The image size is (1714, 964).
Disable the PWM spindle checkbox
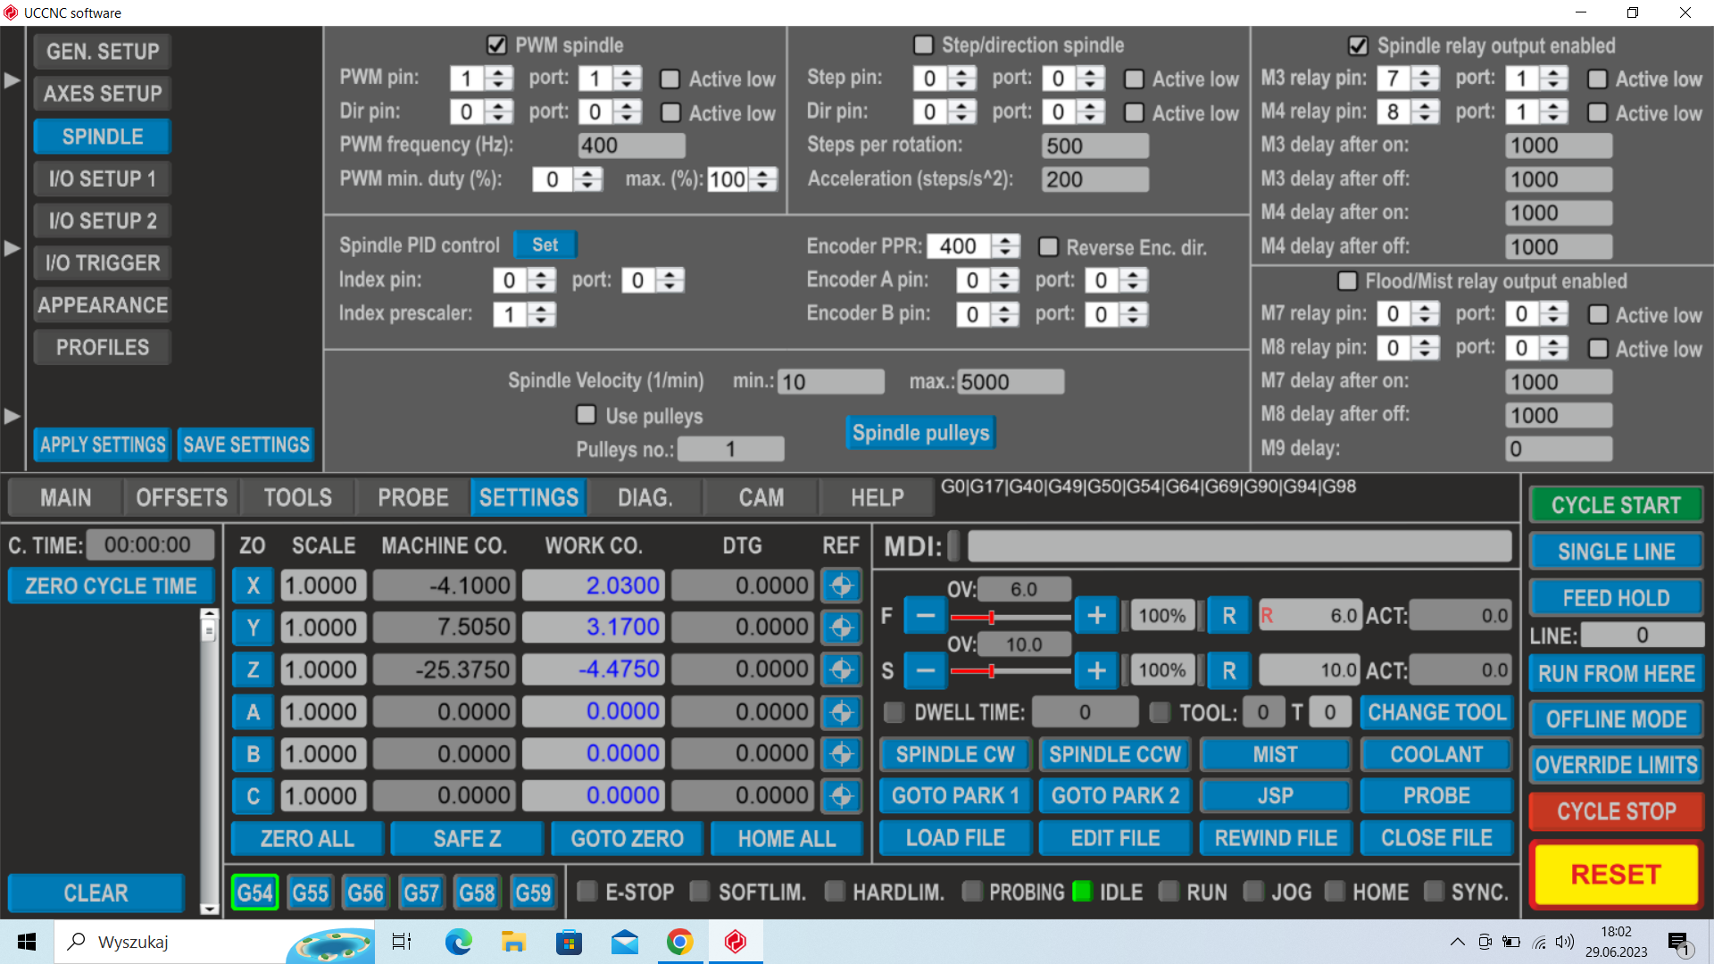pyautogui.click(x=496, y=46)
